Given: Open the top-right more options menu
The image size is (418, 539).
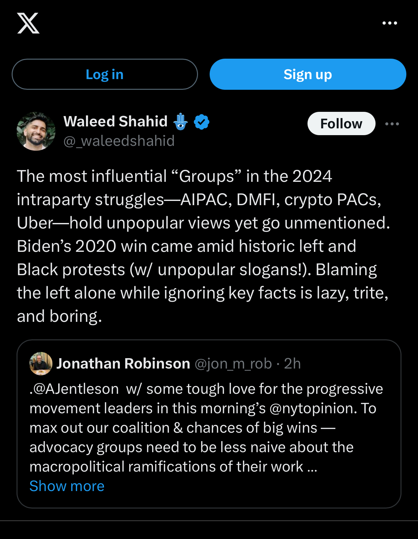Looking at the screenshot, I should point(389,23).
